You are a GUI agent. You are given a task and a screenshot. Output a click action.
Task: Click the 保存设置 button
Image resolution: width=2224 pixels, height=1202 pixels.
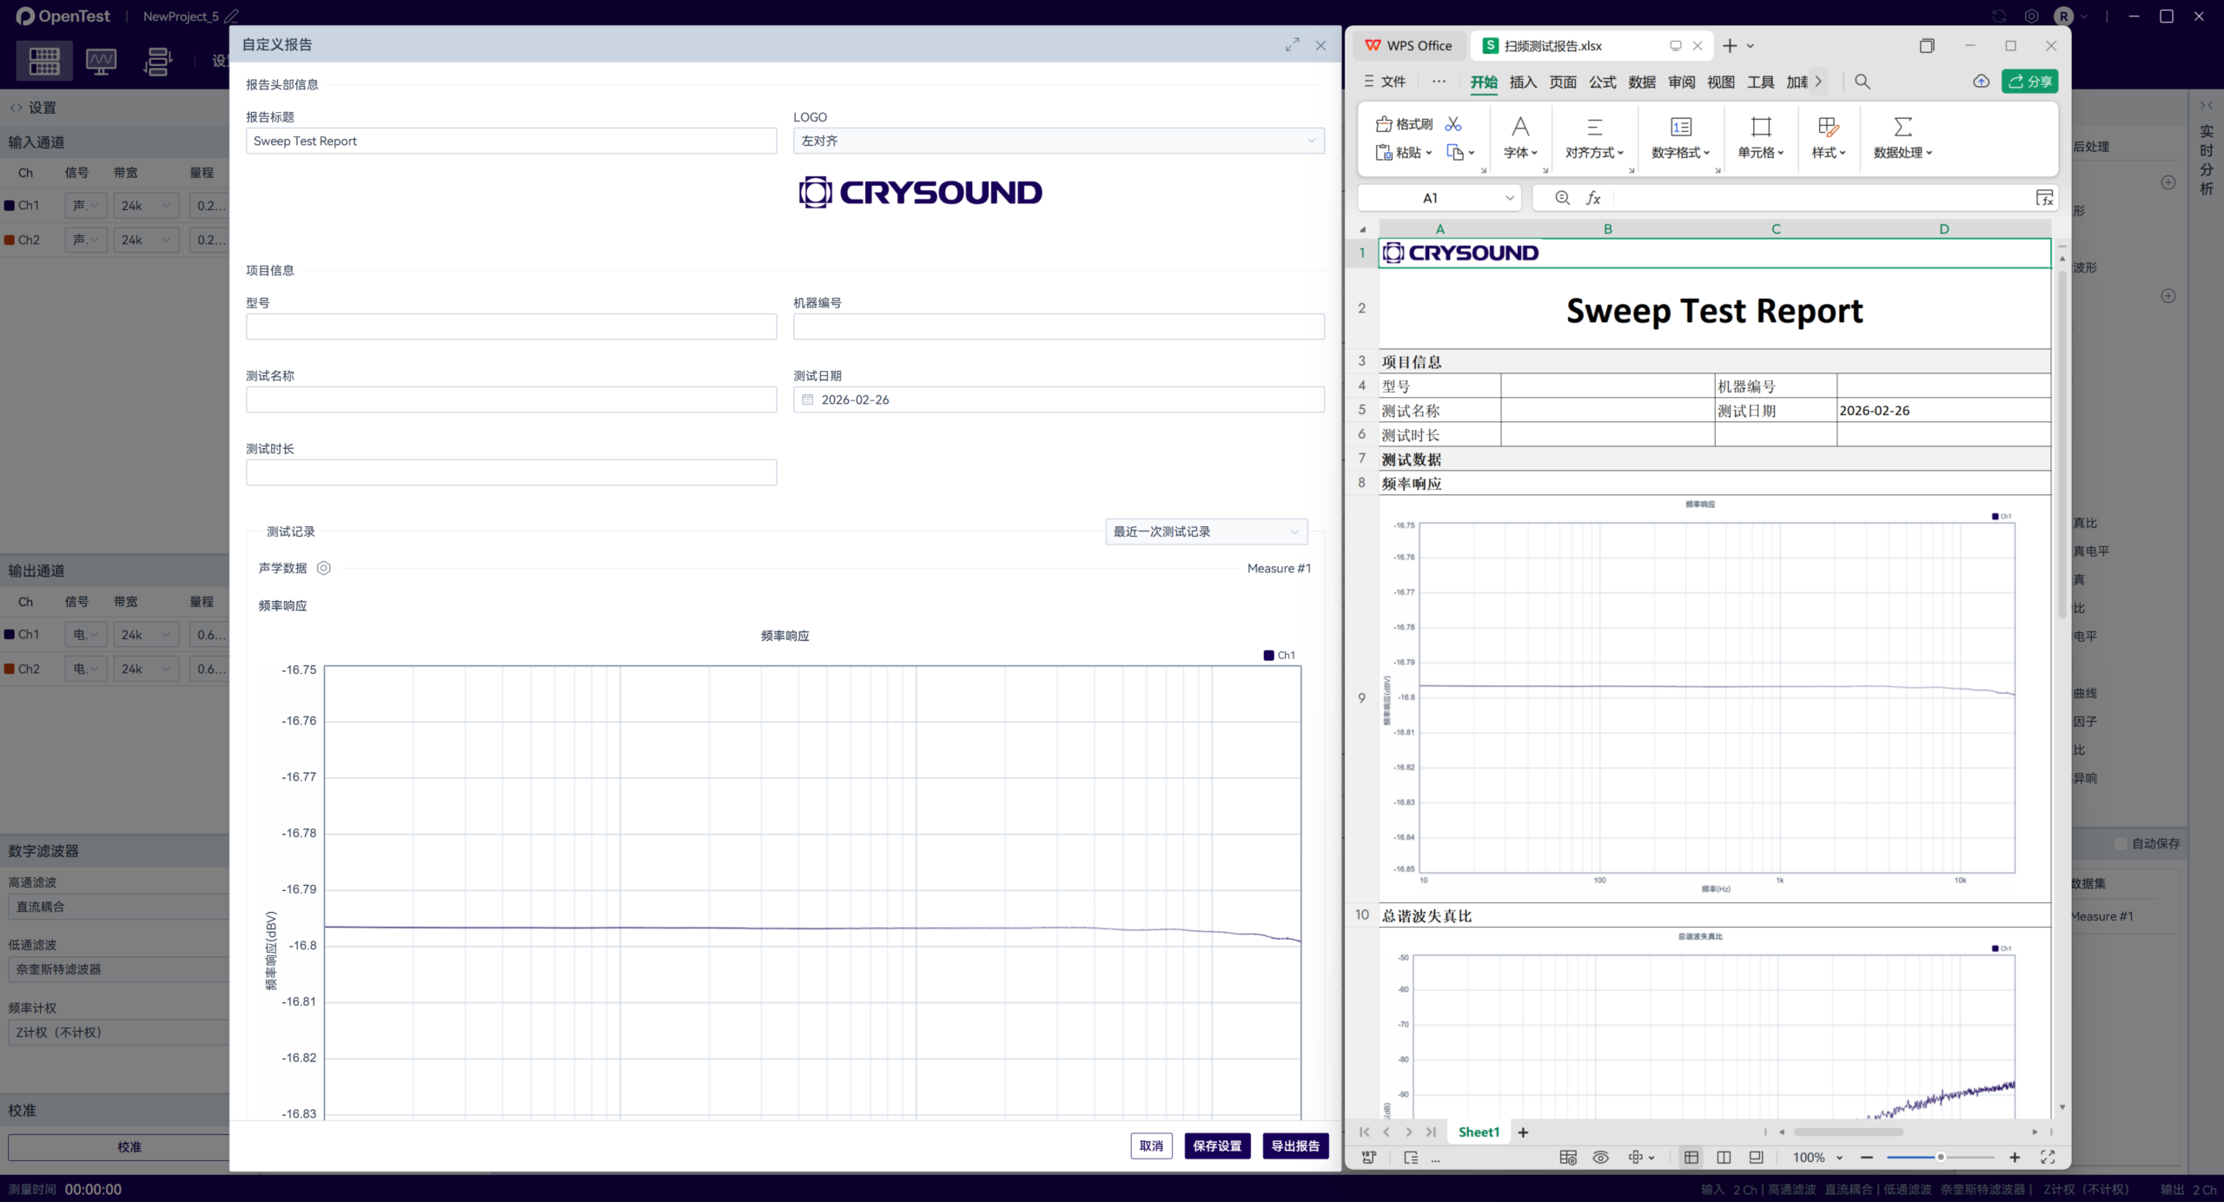click(x=1216, y=1146)
